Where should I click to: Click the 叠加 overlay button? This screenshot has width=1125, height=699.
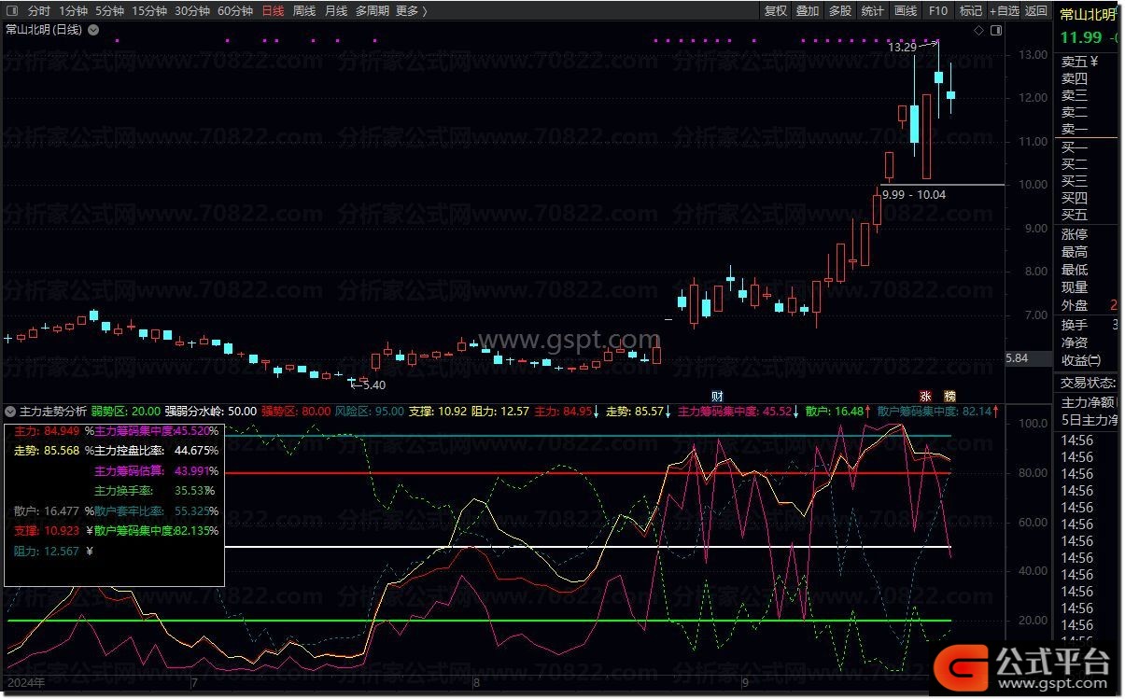(808, 11)
